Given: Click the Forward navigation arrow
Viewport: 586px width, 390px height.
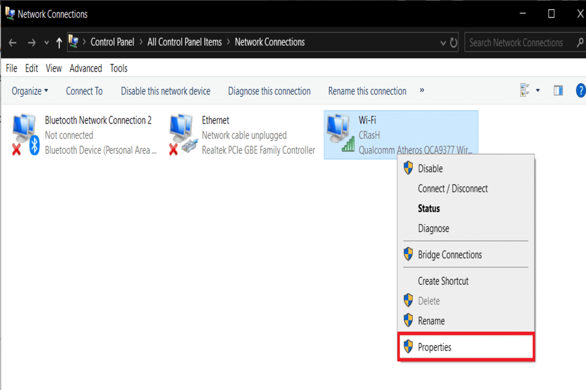Looking at the screenshot, I should pos(31,43).
